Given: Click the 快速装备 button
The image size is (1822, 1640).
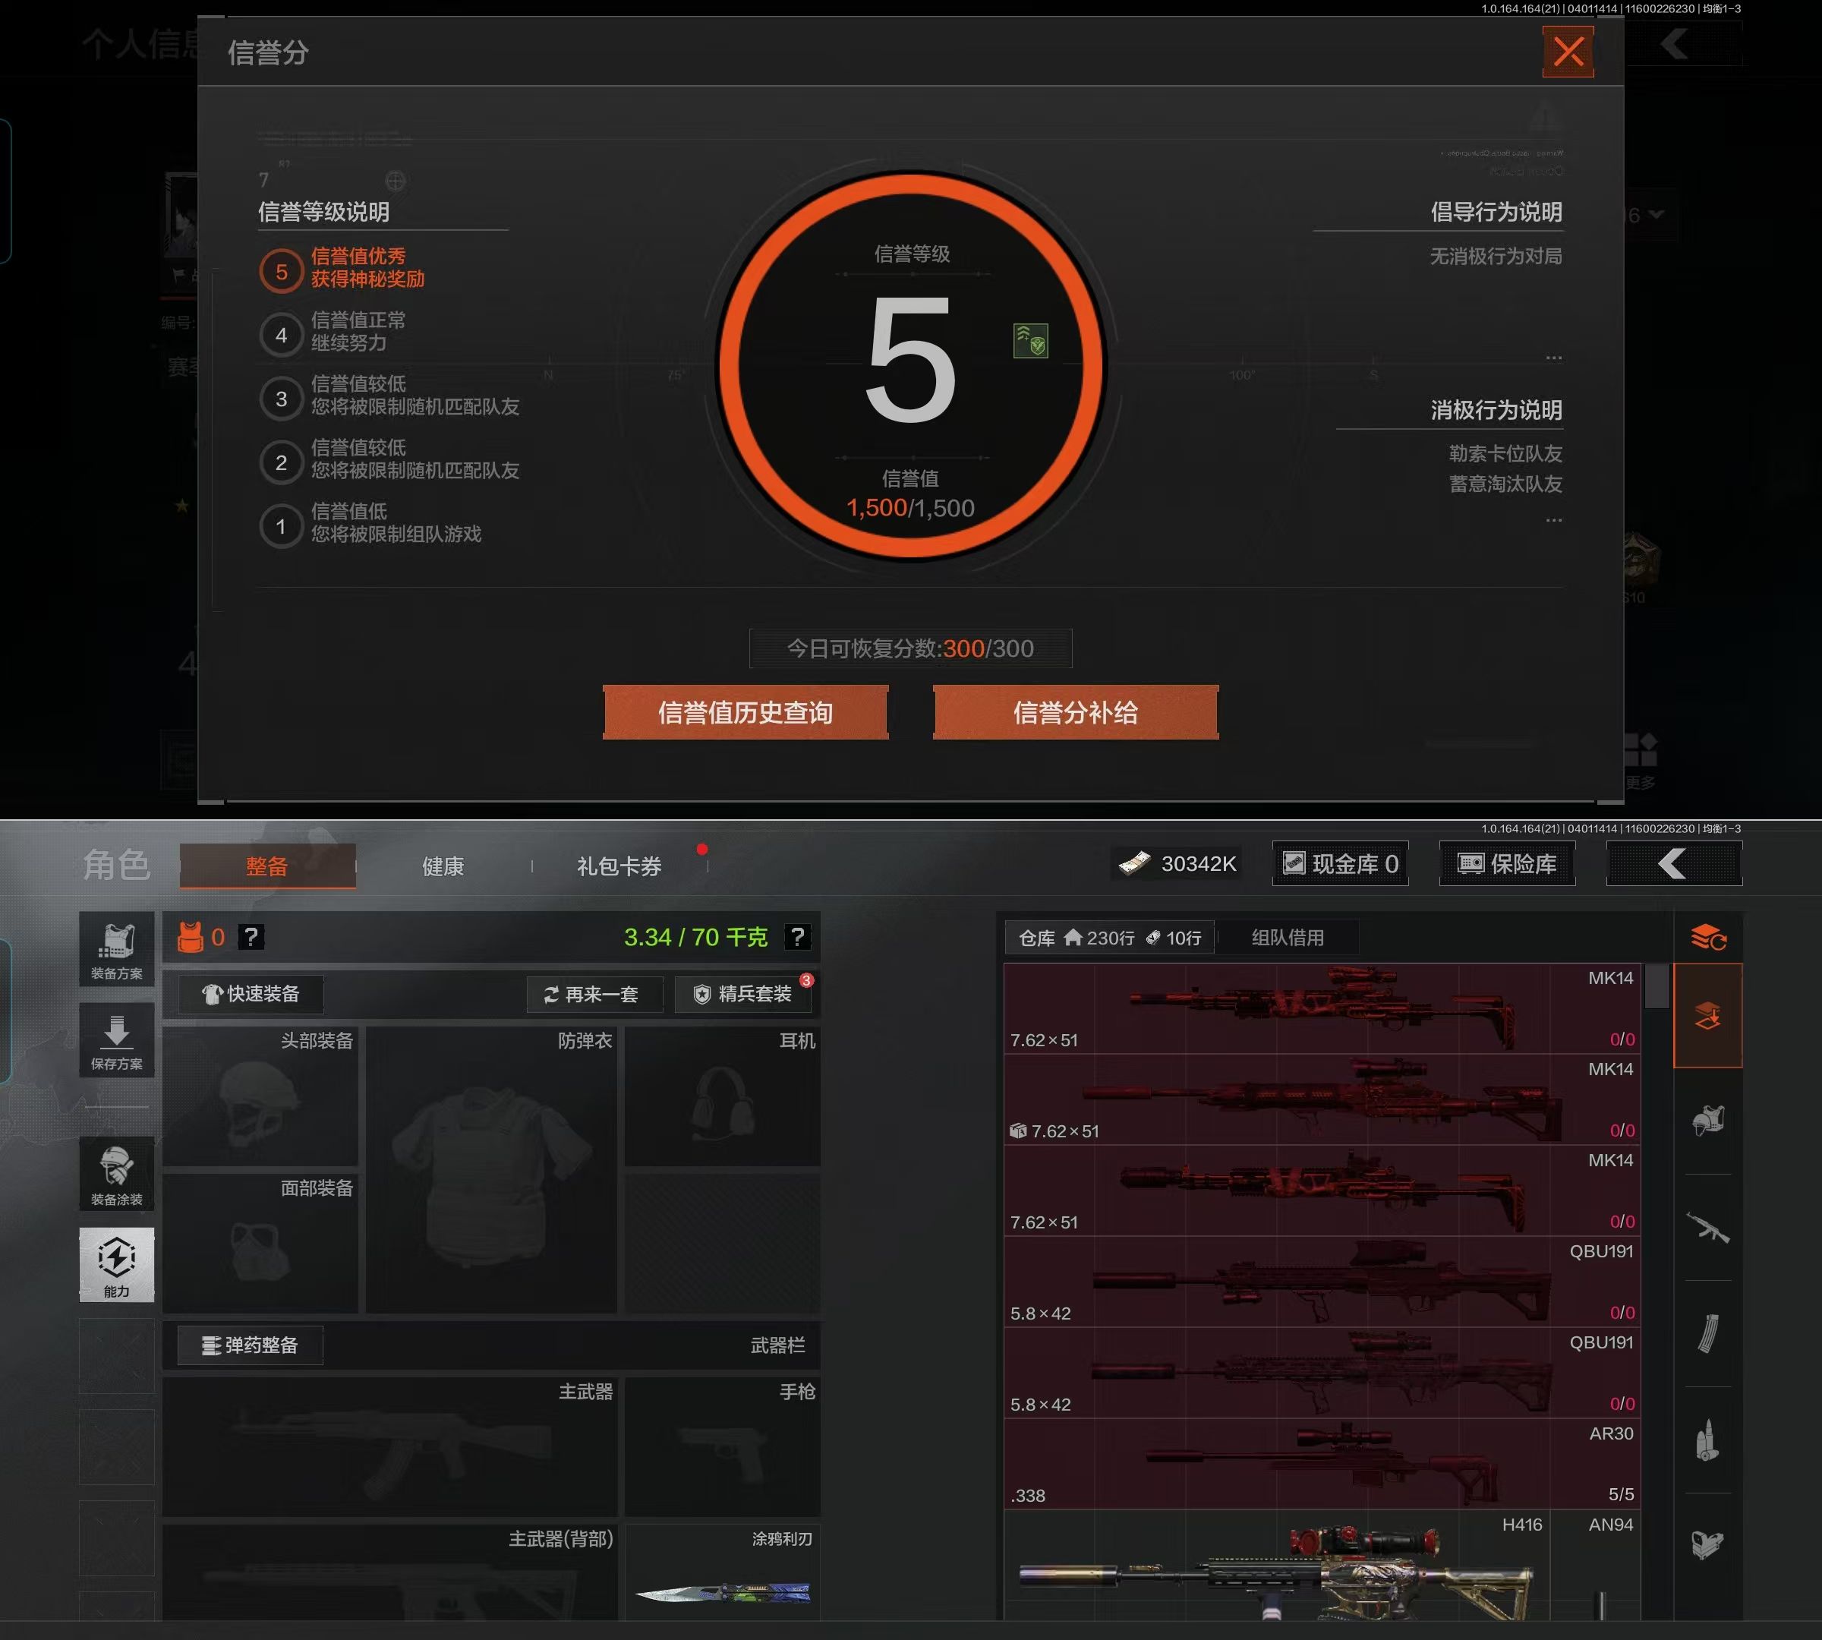Looking at the screenshot, I should click(x=251, y=994).
